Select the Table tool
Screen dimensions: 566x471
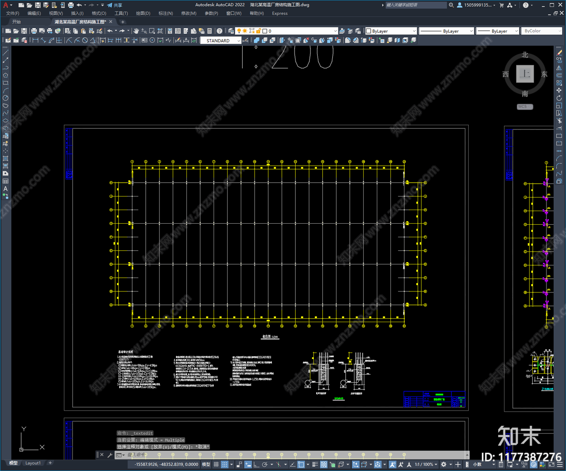tap(5, 181)
